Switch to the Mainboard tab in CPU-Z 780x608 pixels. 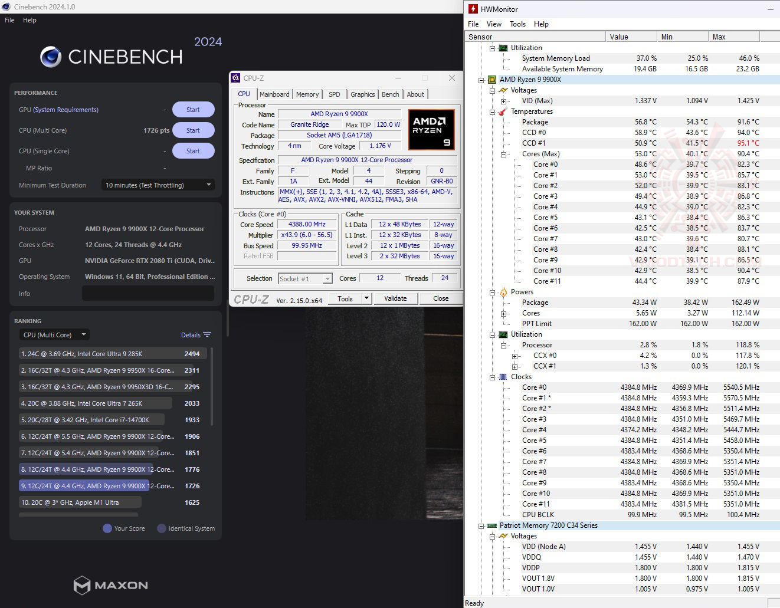274,94
